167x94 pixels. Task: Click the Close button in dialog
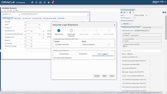point(112,76)
